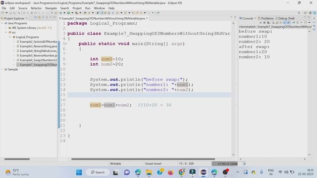Open the Debug dropdown arrow in toolbar

(x=64, y=13)
